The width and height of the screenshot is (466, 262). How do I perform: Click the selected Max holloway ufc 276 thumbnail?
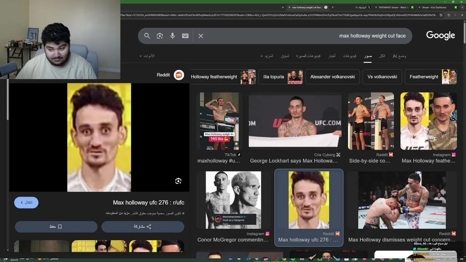pos(309,200)
